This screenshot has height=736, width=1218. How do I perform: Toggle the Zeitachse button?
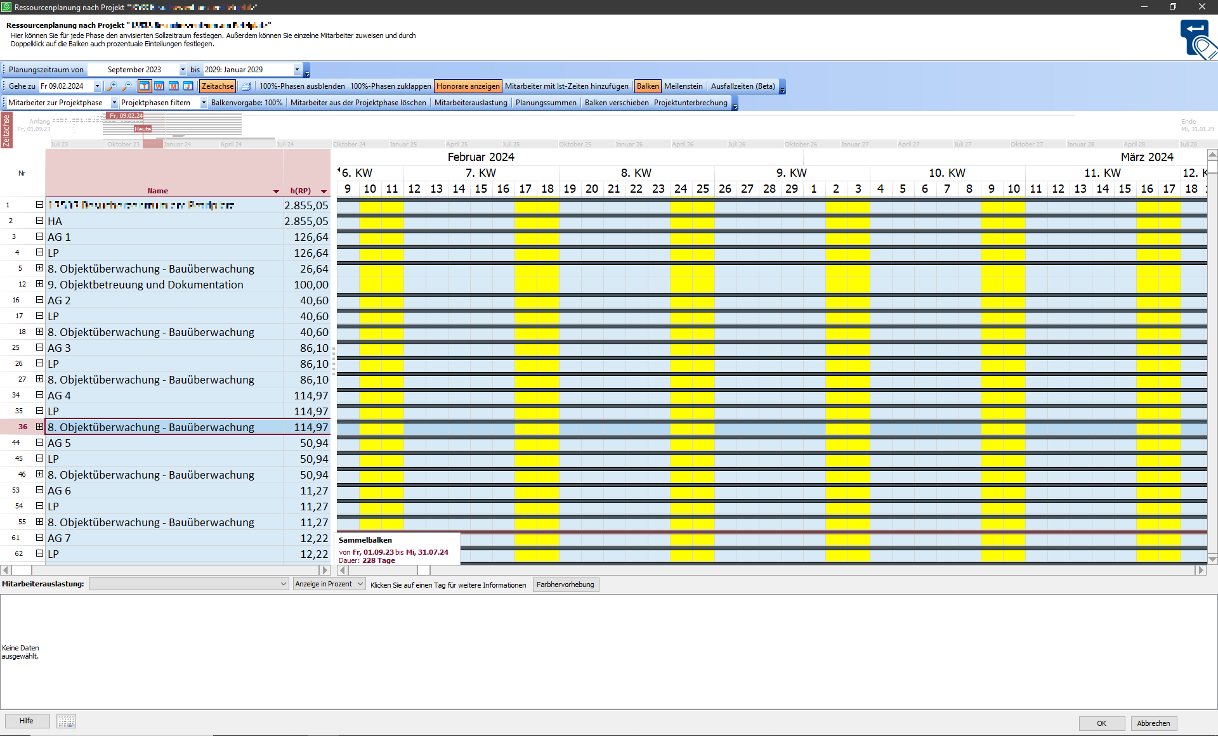click(x=218, y=86)
